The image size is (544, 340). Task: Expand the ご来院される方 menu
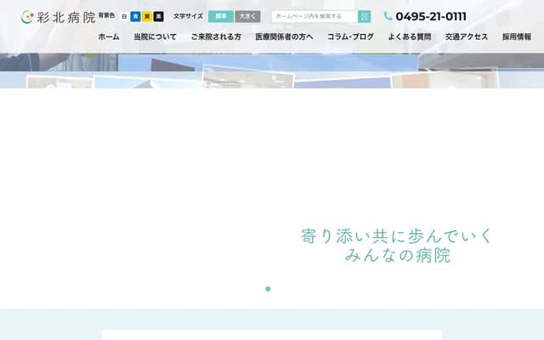click(216, 37)
